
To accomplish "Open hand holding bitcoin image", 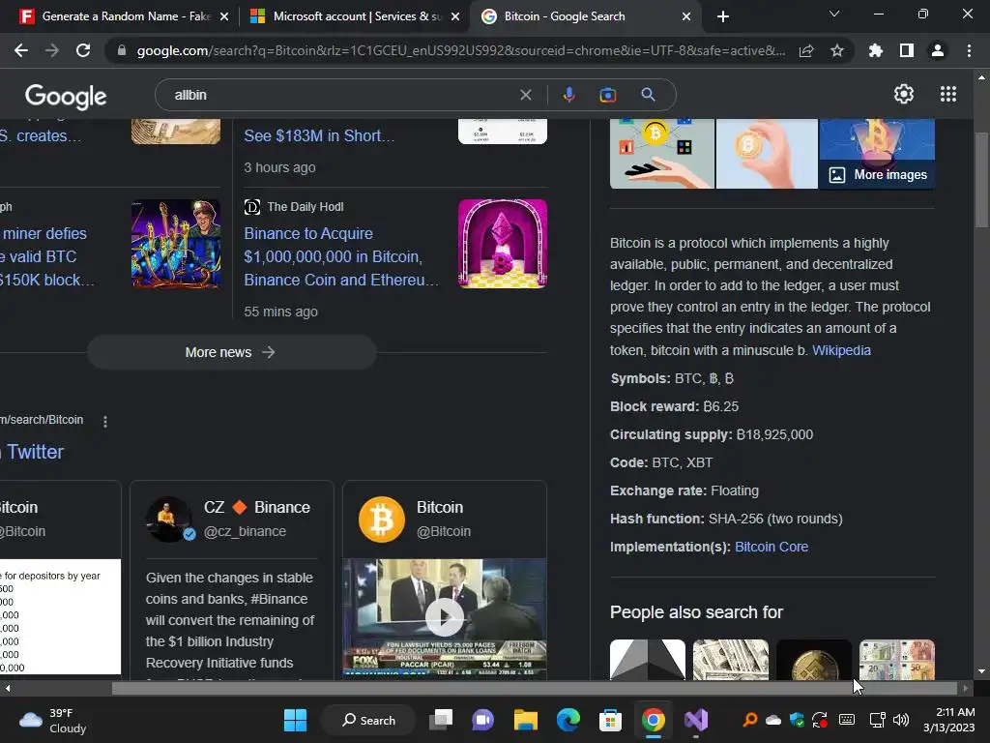I will pos(767,154).
